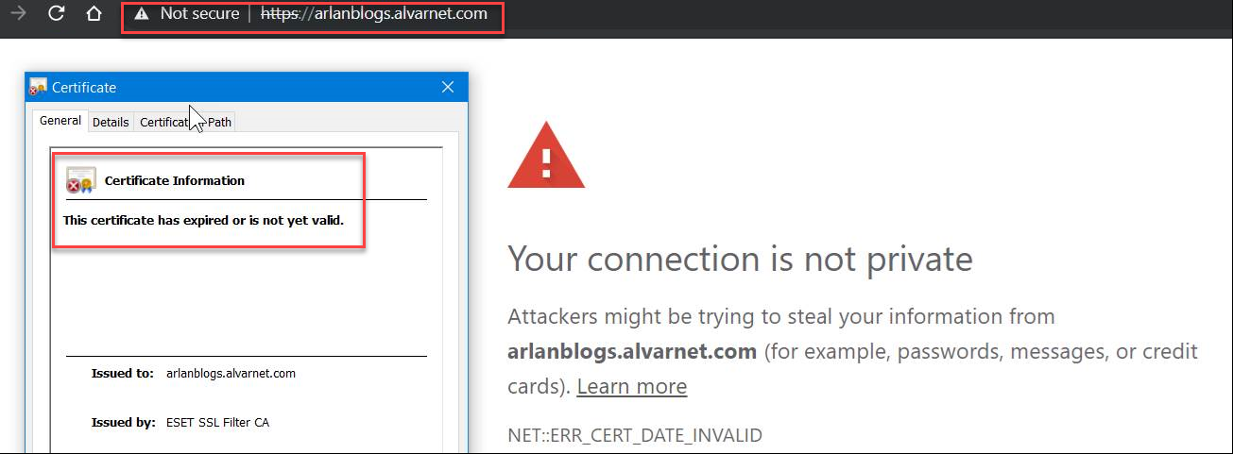Close the Certificate dialog
Screen dimensions: 1233x454
[x=448, y=88]
